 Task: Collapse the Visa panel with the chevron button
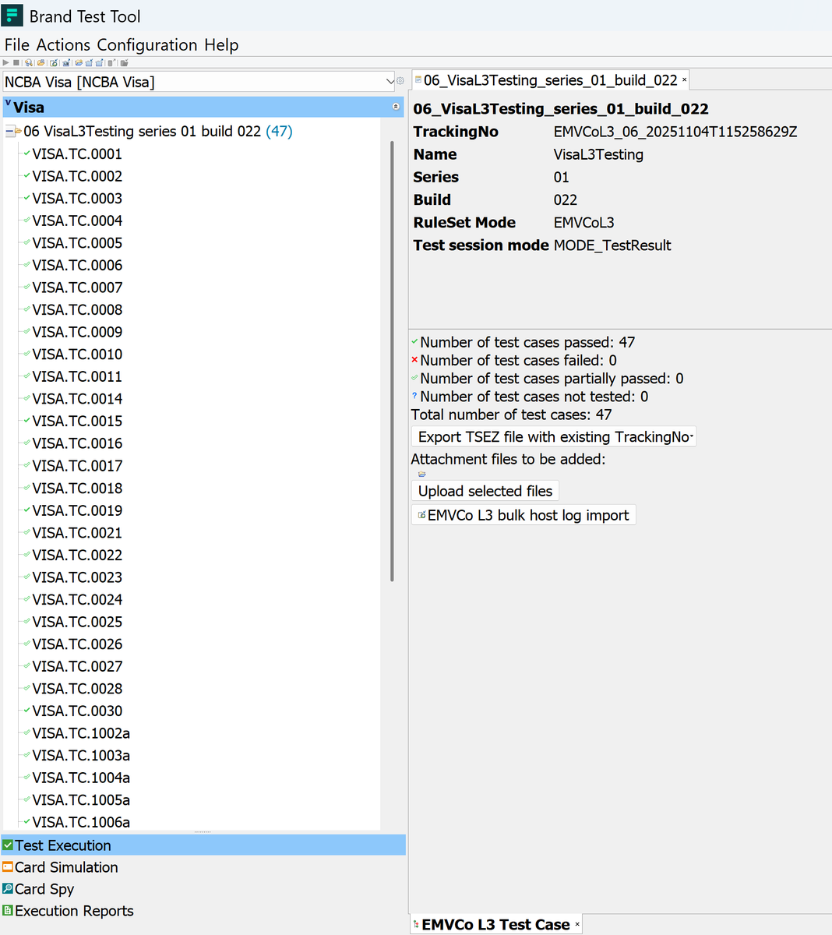click(x=396, y=106)
